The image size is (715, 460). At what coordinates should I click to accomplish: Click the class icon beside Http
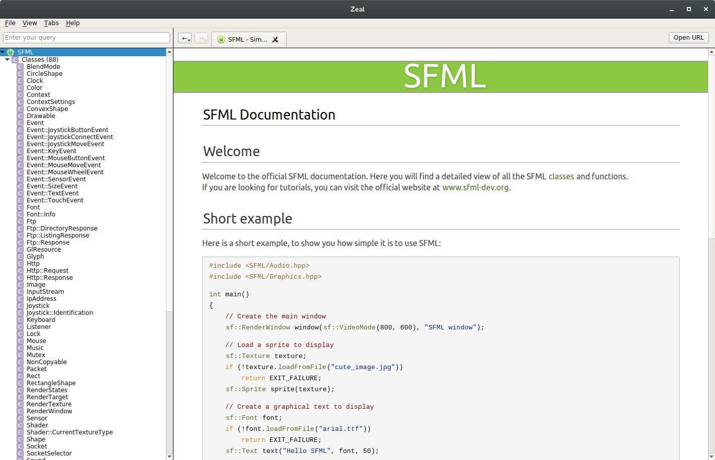[x=20, y=264]
